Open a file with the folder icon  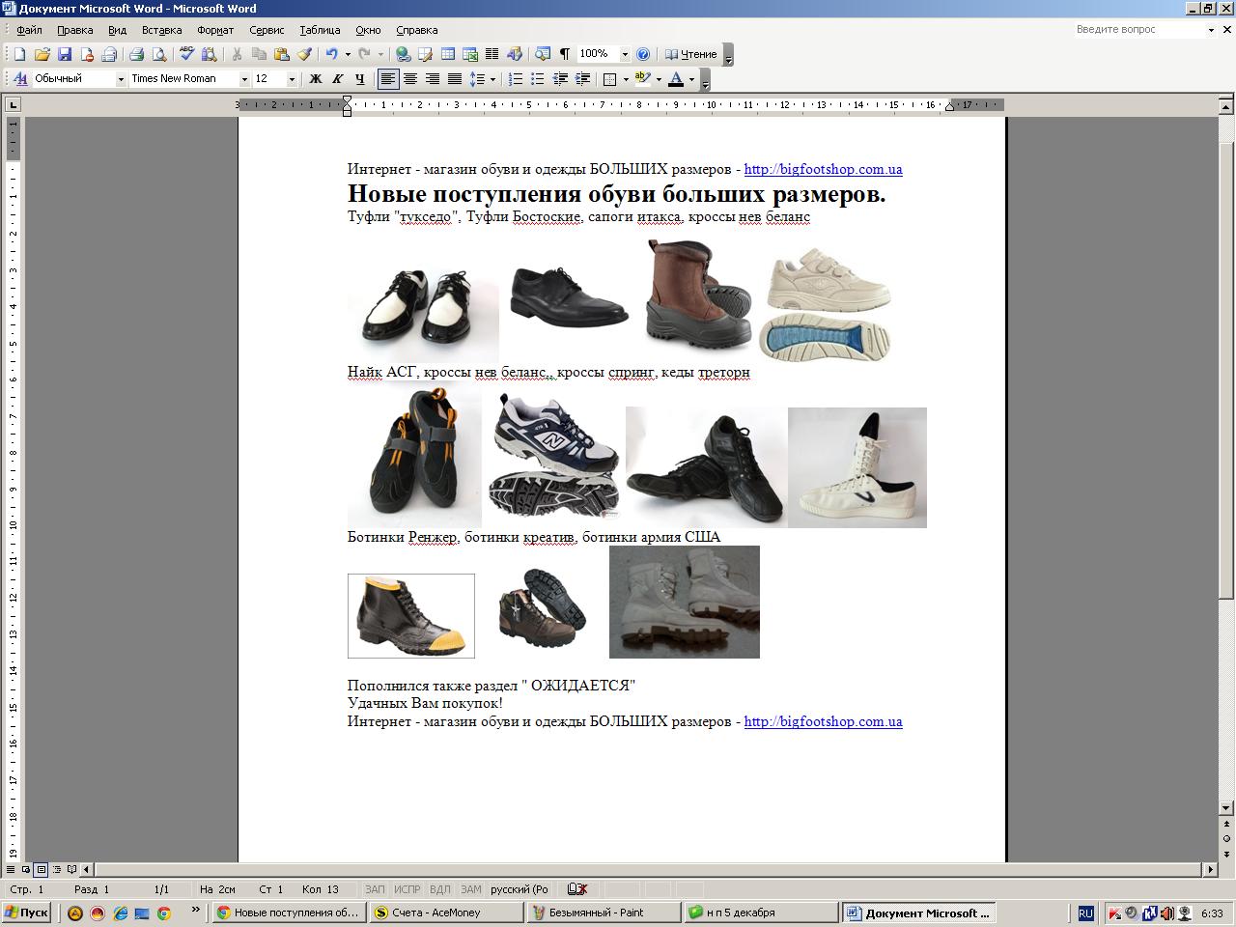click(42, 55)
